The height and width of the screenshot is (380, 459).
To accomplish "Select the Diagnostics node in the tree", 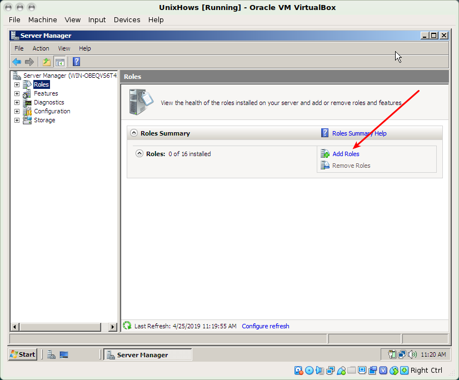I will pos(49,102).
